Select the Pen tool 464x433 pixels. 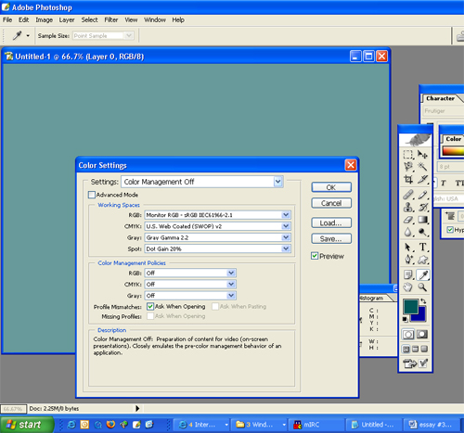pyautogui.click(x=408, y=260)
